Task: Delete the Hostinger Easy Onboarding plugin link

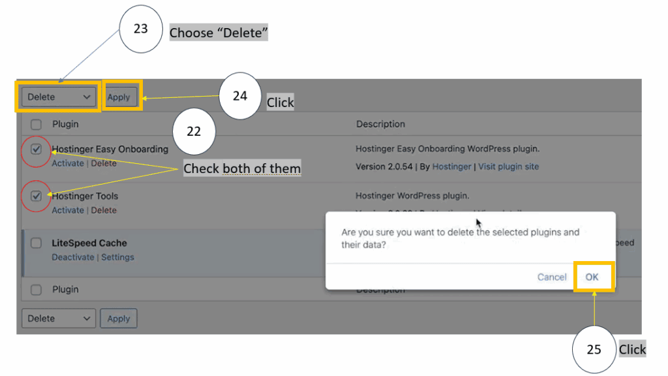Action: tap(104, 163)
